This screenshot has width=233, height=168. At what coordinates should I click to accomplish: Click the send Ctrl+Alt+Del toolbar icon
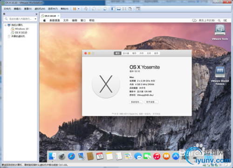86,9
